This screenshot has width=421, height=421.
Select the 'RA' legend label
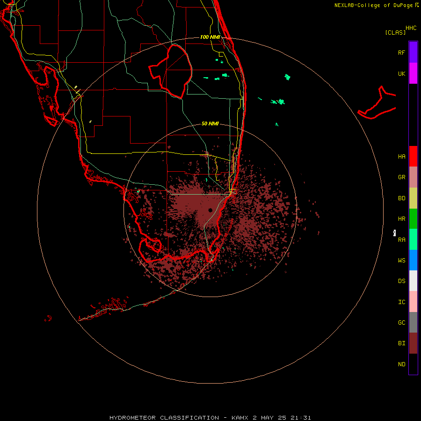(x=401, y=240)
